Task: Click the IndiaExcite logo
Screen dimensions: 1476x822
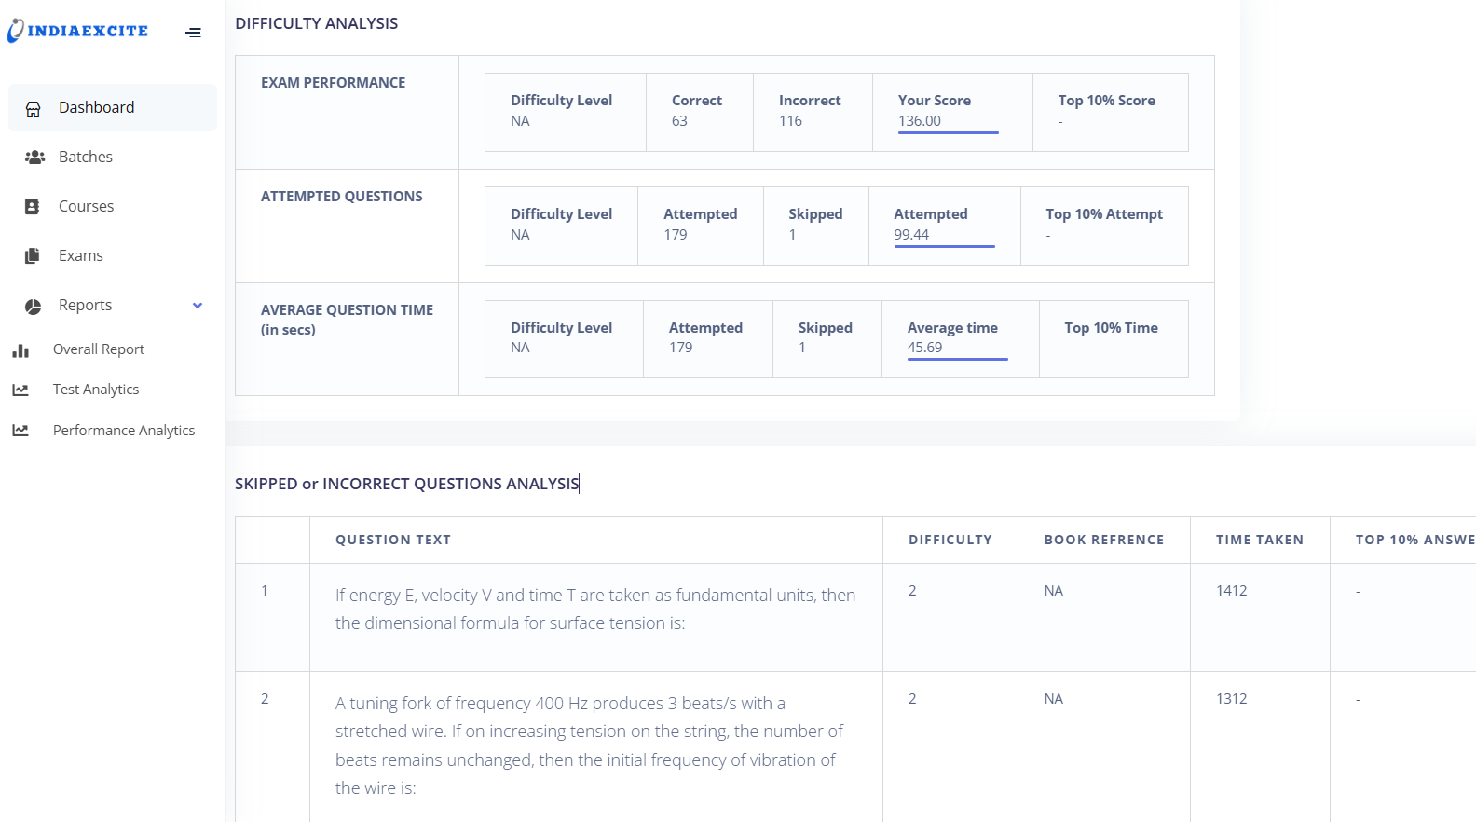Action: (78, 31)
